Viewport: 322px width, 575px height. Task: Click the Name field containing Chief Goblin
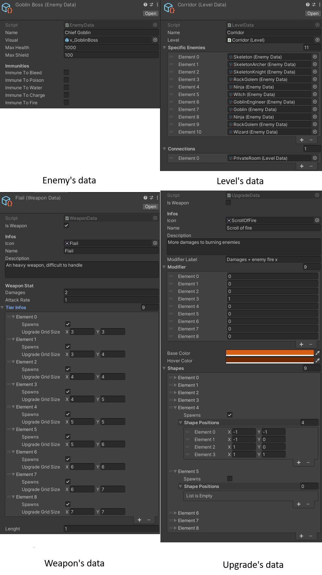[111, 33]
